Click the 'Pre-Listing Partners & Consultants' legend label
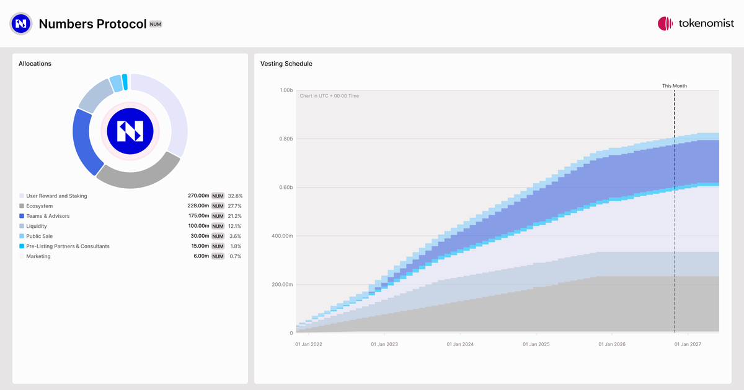Viewport: 744px width, 390px height. pyautogui.click(x=68, y=246)
